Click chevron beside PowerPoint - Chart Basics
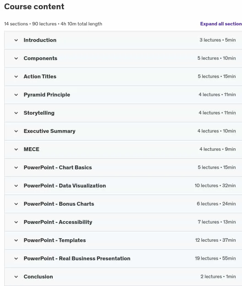 pyautogui.click(x=16, y=168)
